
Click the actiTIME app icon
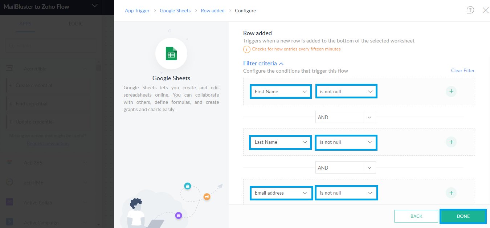[9, 182]
